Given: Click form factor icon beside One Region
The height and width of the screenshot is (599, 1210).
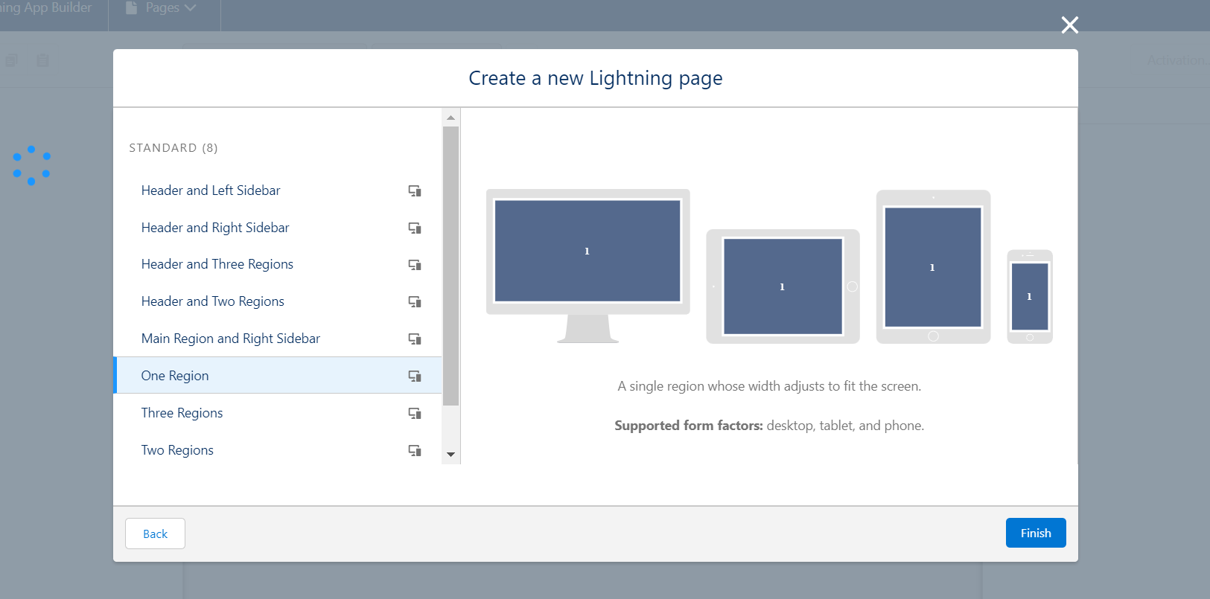Looking at the screenshot, I should [x=415, y=376].
